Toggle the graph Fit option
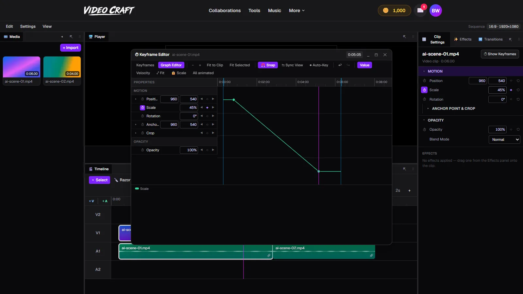523x294 pixels. pyautogui.click(x=160, y=73)
